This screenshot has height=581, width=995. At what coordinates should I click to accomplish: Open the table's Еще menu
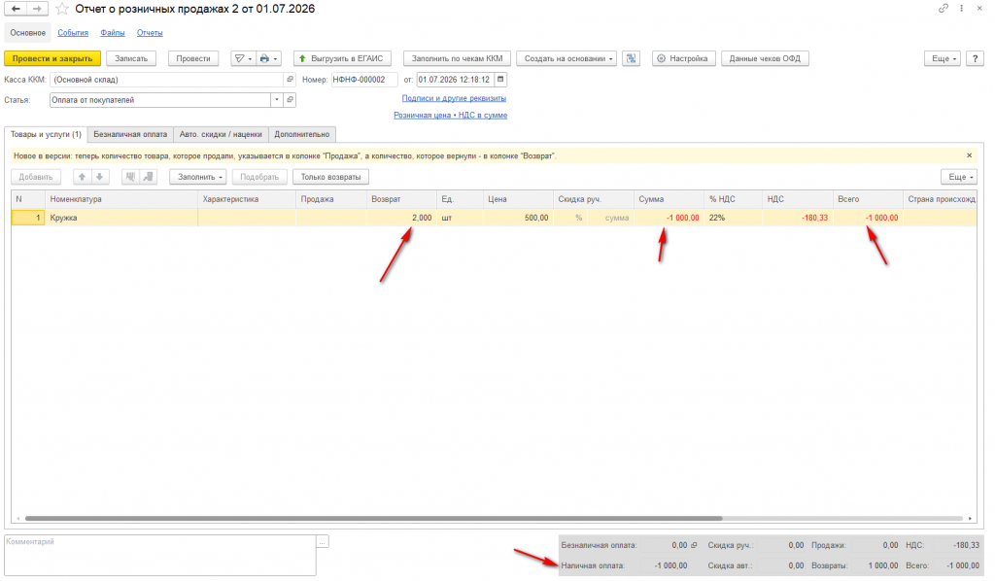959,177
